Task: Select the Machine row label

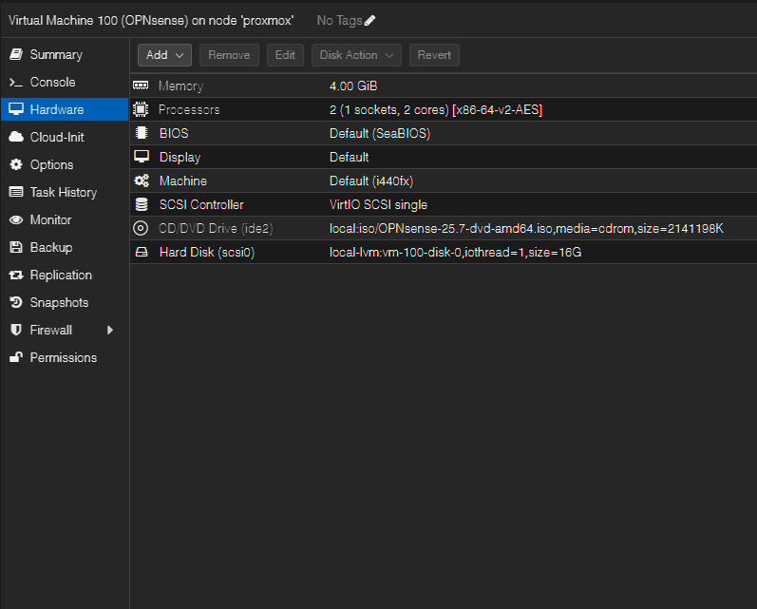Action: pos(183,181)
